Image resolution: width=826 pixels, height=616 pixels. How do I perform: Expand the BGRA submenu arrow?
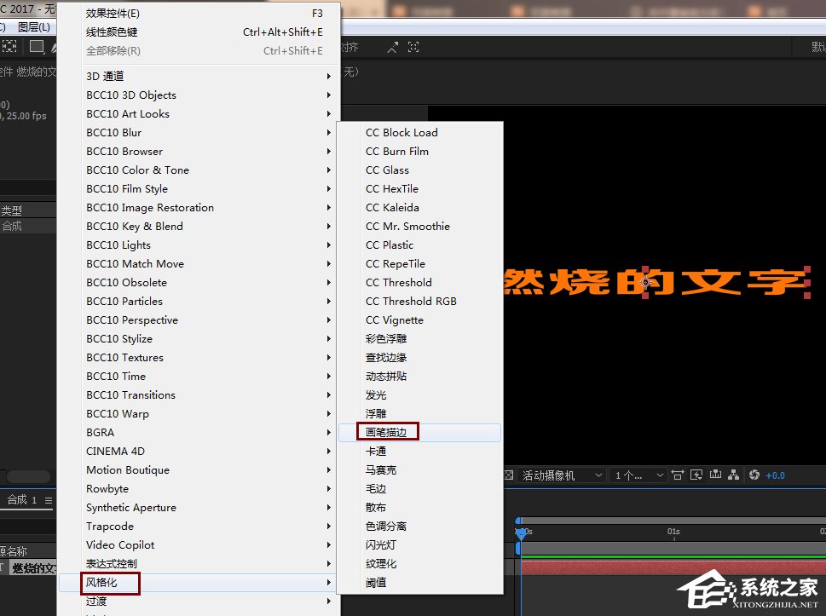[x=329, y=433]
